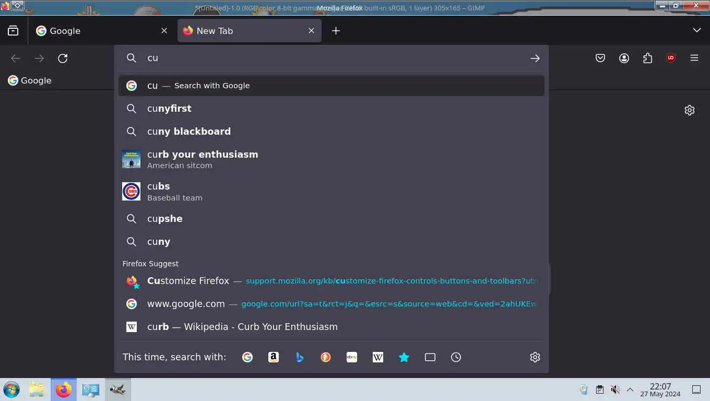
Task: Choose the 'cuny' suggestion
Action: pos(332,242)
